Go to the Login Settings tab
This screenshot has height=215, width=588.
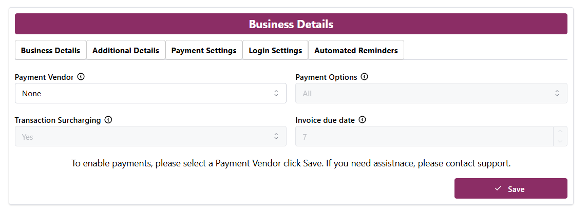point(275,51)
